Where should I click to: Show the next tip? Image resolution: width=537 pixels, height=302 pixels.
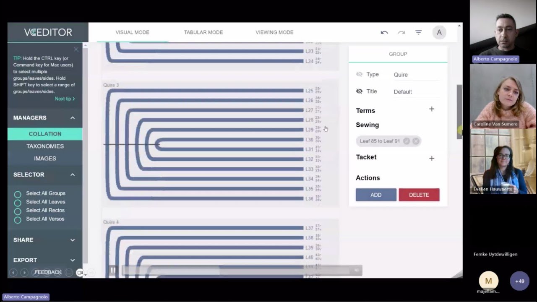(65, 99)
